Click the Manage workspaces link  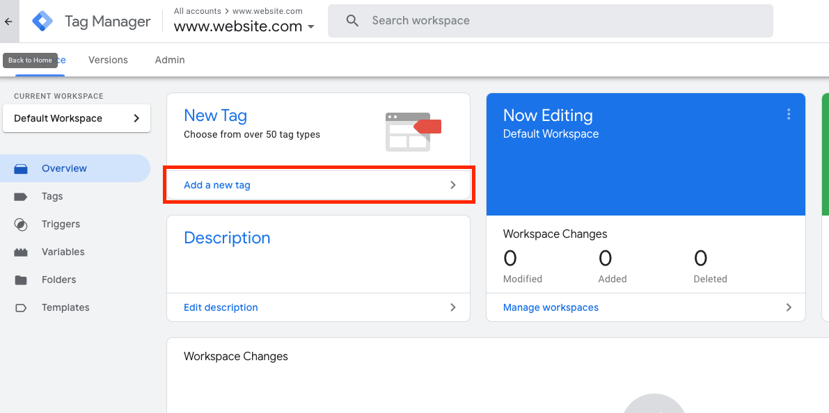pos(551,307)
